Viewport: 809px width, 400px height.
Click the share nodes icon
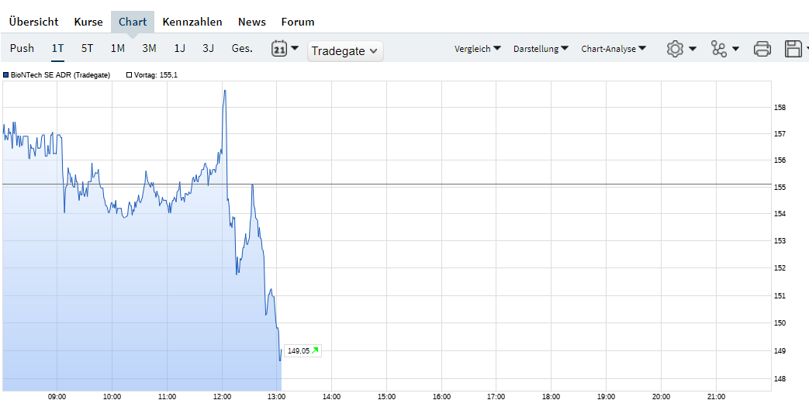tap(718, 49)
